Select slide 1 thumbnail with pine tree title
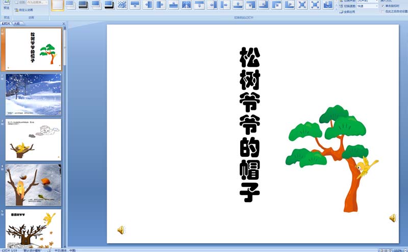 click(x=33, y=49)
